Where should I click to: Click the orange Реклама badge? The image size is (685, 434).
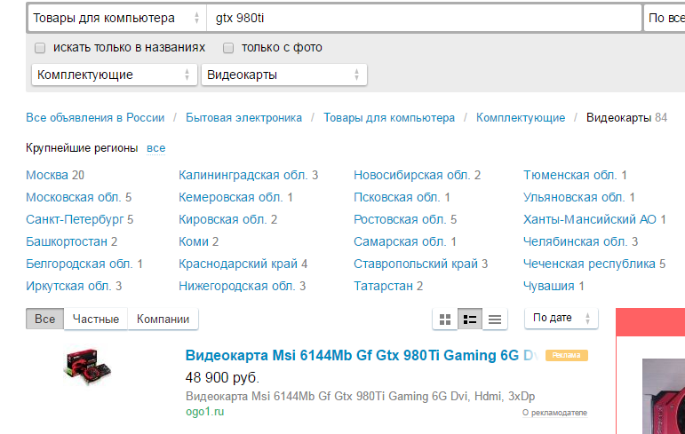coord(566,355)
